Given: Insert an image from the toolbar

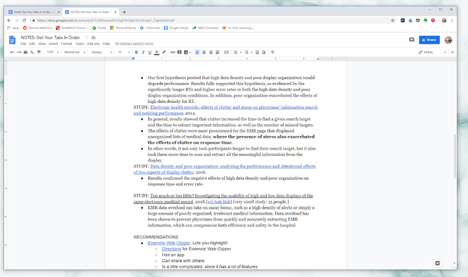Looking at the screenshot, I should tap(186, 52).
